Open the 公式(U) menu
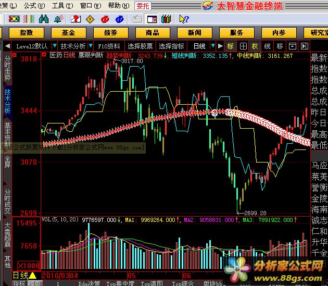The height and width of the screenshot is (286, 328). coord(34,6)
